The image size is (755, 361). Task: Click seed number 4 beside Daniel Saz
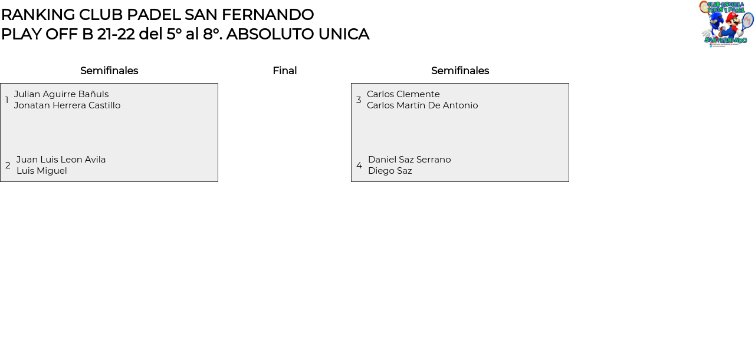[x=359, y=165]
